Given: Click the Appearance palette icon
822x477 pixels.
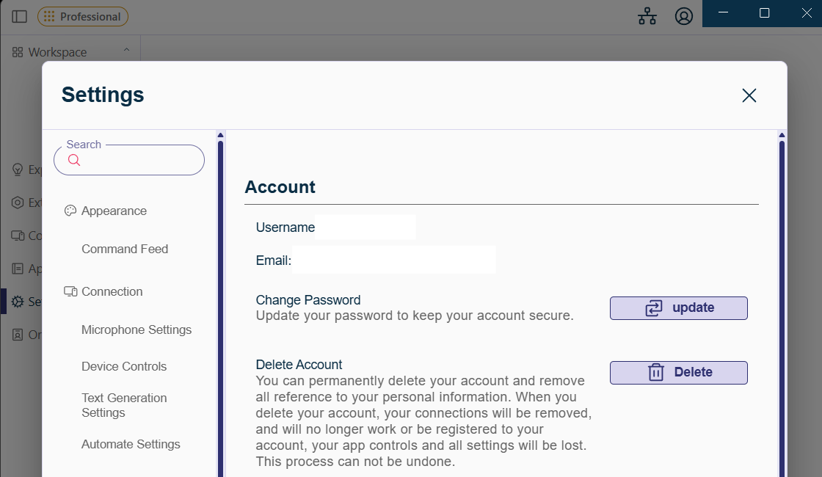Looking at the screenshot, I should [70, 211].
